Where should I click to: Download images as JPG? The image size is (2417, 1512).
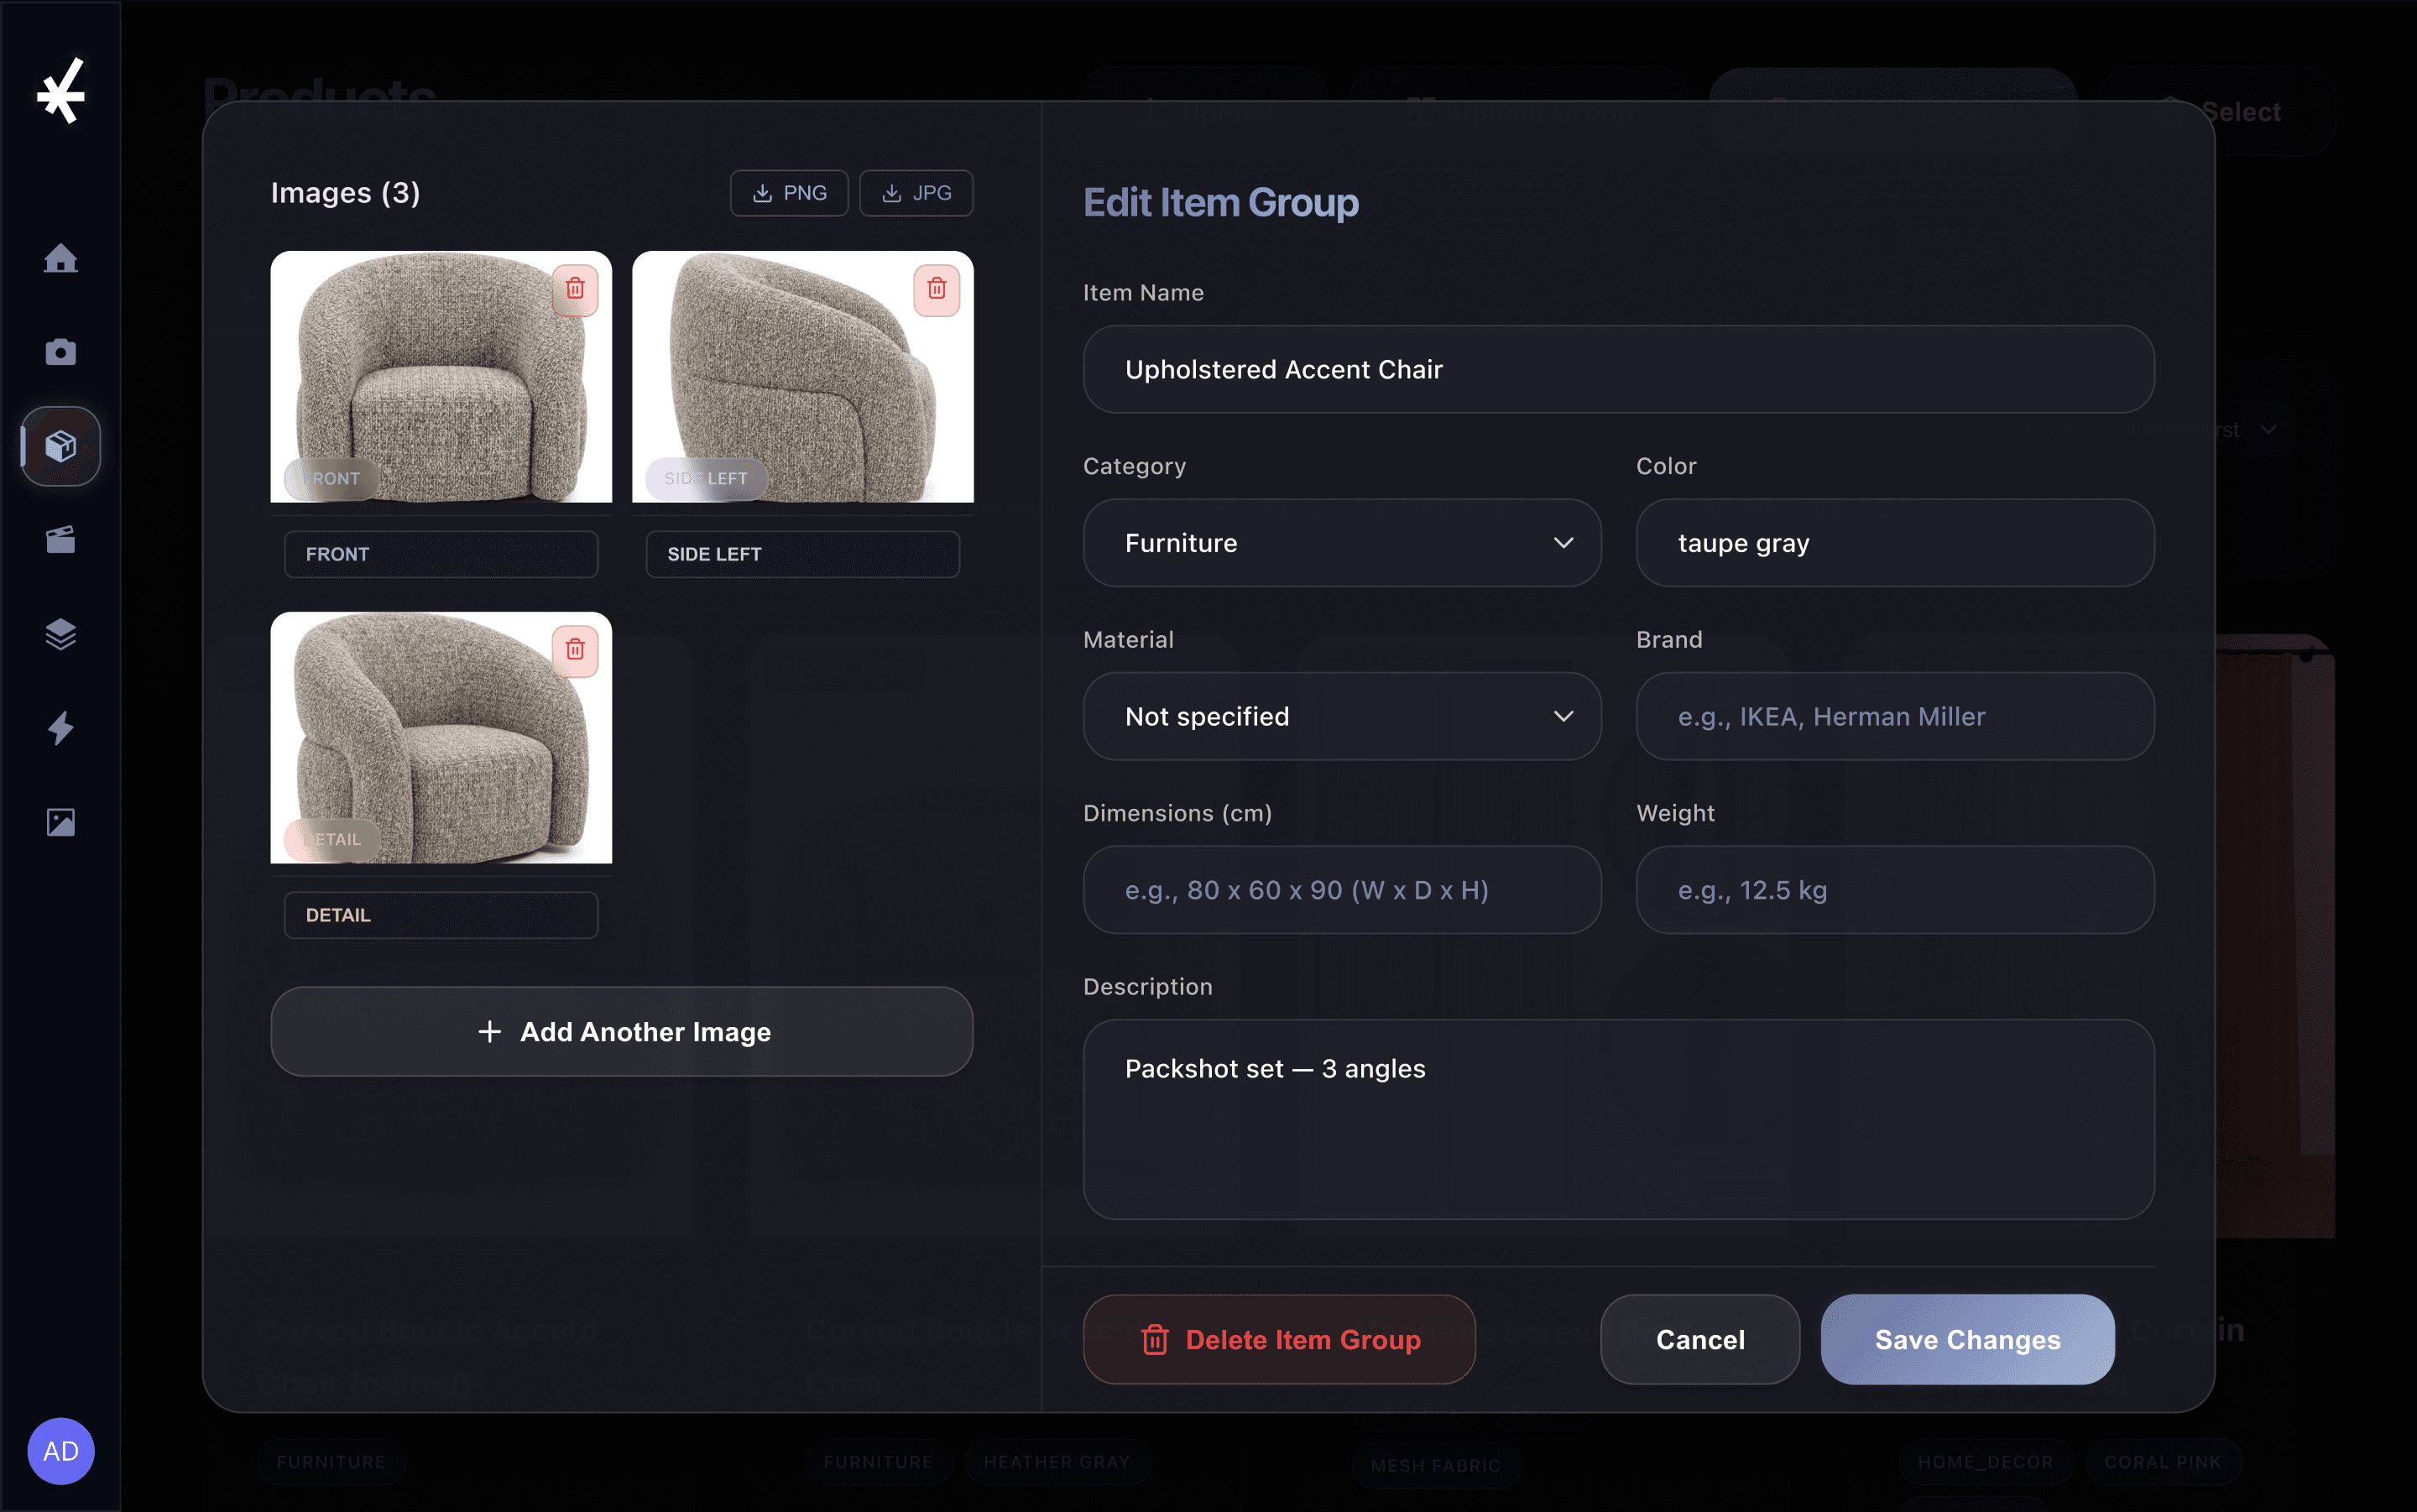click(x=916, y=193)
